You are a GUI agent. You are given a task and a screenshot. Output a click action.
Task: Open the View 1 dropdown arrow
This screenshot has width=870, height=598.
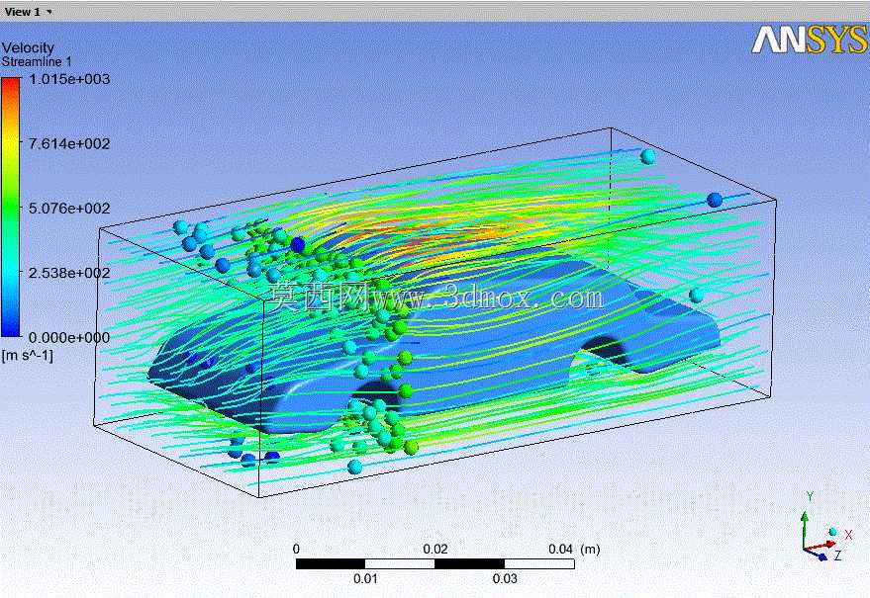click(x=49, y=12)
